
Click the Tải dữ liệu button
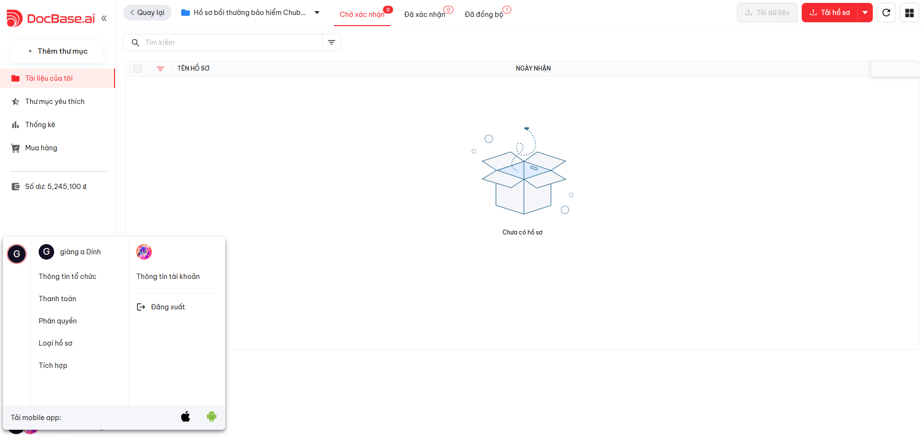click(x=767, y=13)
